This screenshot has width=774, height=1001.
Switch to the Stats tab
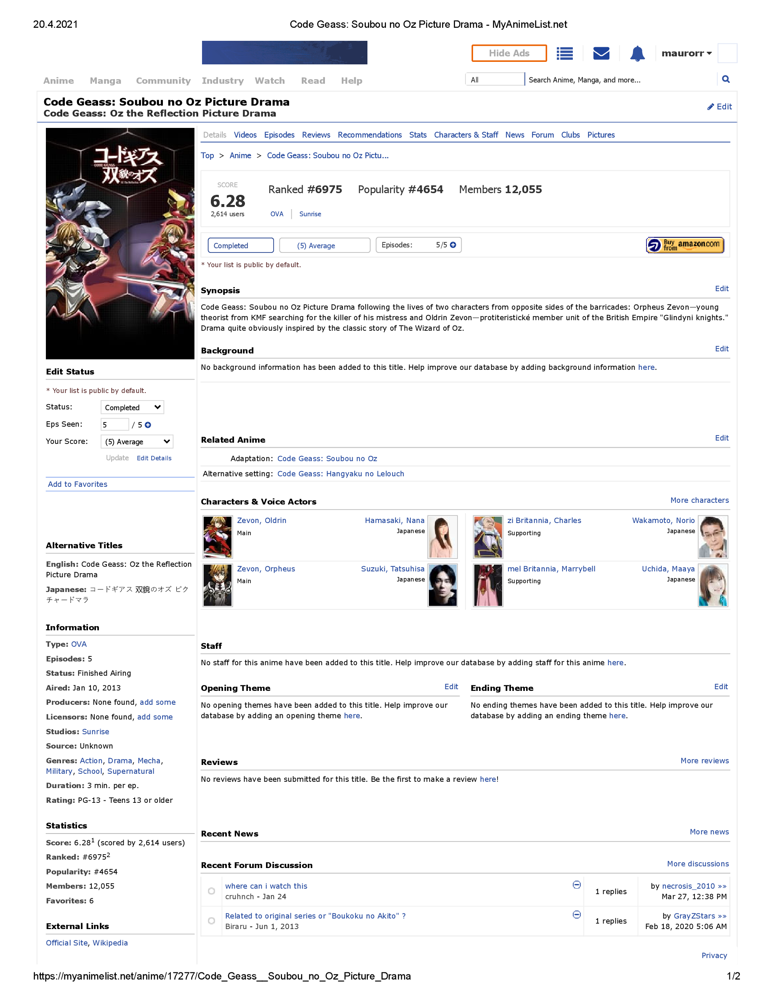pyautogui.click(x=418, y=135)
